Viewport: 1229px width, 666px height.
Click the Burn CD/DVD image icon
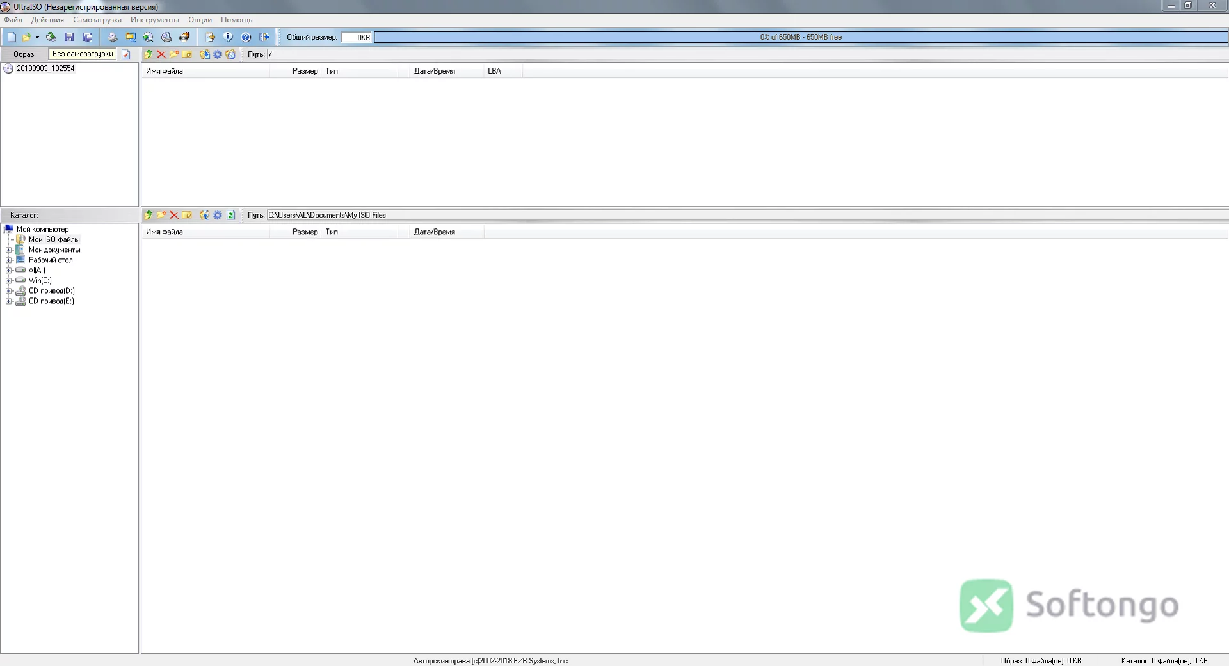(184, 37)
